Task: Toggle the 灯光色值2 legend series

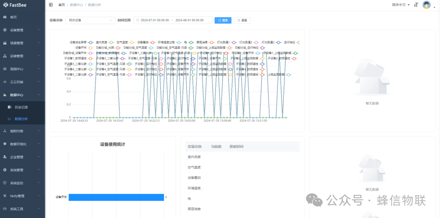Action: tap(249, 42)
